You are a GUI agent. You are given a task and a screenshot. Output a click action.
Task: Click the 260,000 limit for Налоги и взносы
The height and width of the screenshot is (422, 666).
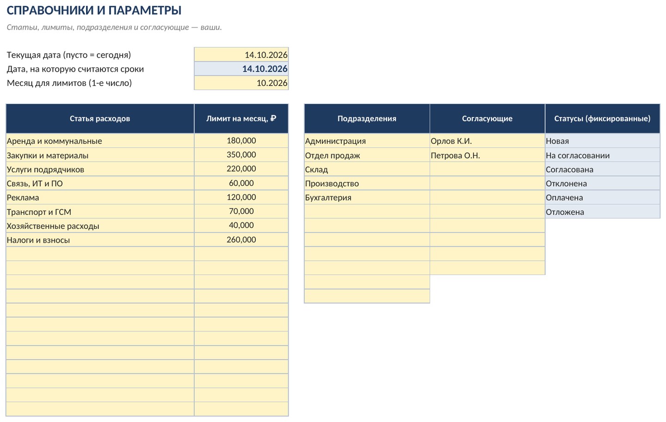pos(241,239)
